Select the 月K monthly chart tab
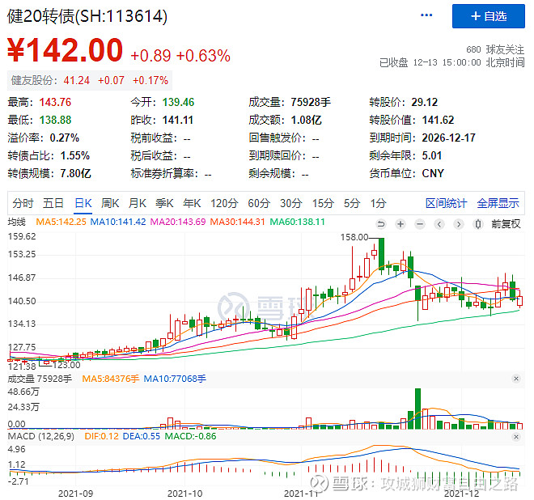This screenshot has height=500, width=534. pos(138,203)
